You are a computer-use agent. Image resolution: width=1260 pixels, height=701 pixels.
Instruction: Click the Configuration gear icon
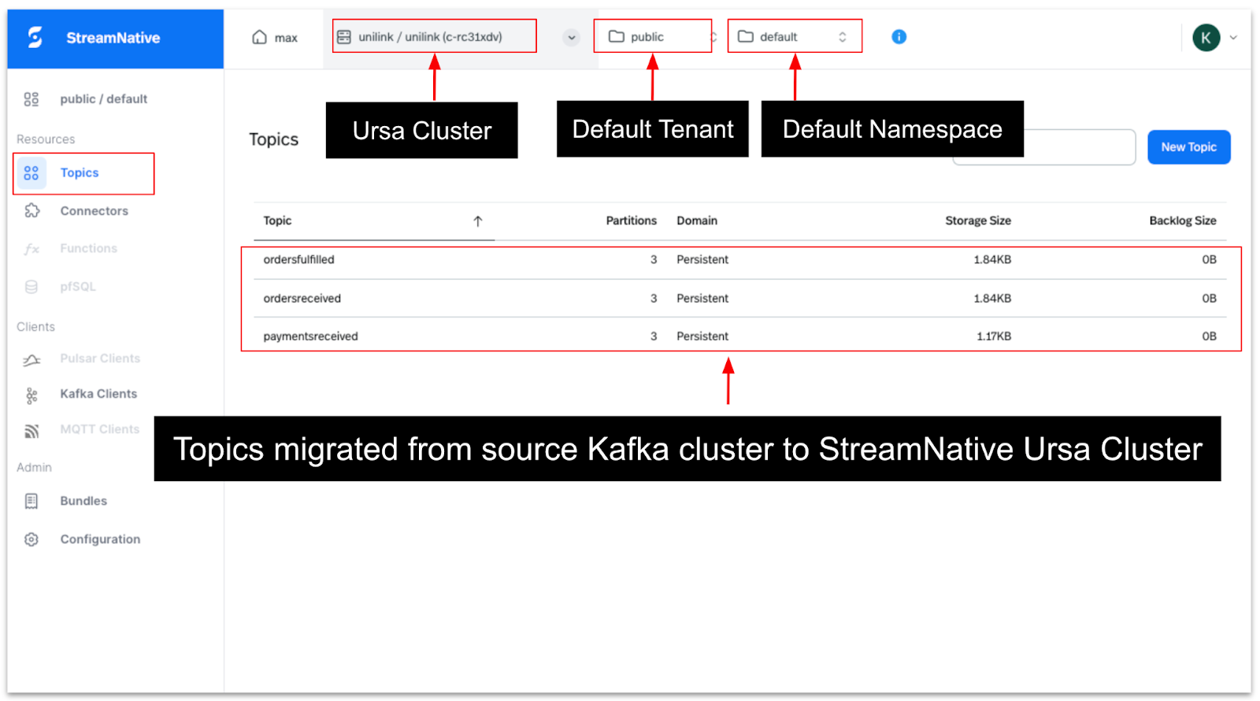(x=31, y=540)
